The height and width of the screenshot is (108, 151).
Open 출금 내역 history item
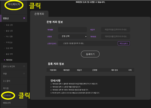coord(9,54)
